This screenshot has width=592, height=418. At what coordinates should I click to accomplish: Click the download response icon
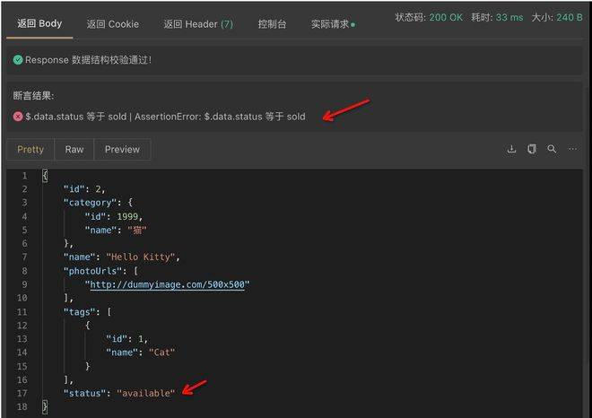(511, 149)
